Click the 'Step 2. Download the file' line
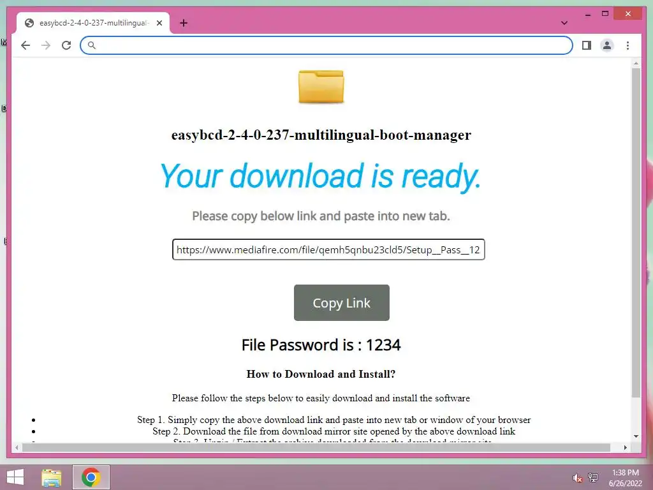 334,431
